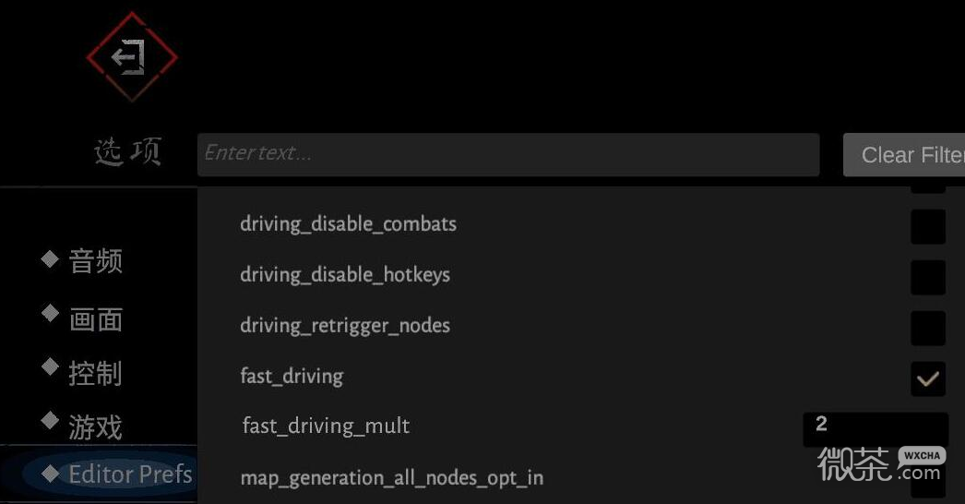Click the fast_driving_mult value field

875,429
